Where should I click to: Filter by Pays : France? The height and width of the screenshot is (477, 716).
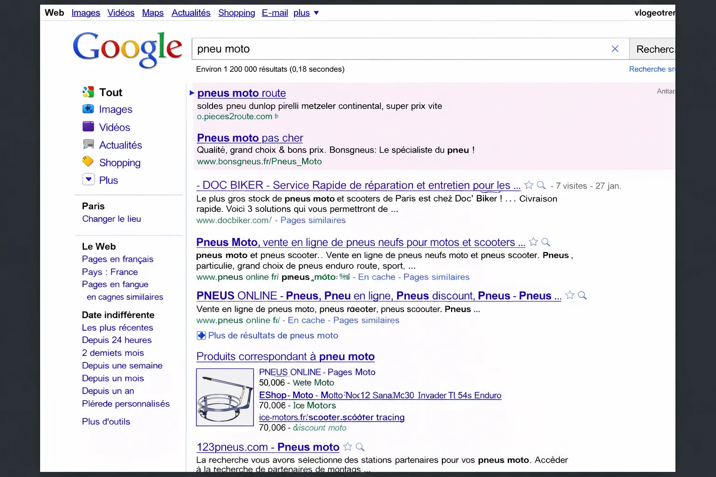click(110, 272)
